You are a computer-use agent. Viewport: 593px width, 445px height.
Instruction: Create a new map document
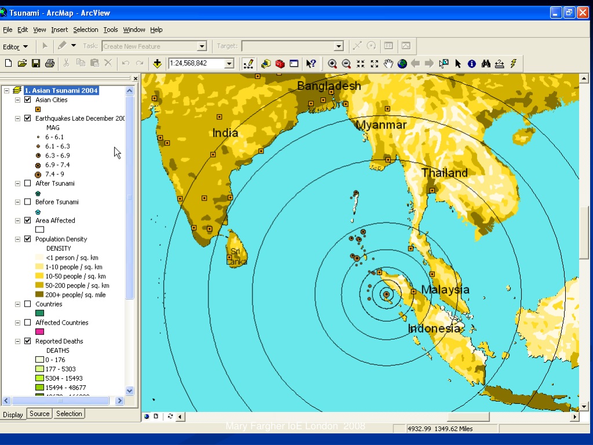(x=8, y=64)
